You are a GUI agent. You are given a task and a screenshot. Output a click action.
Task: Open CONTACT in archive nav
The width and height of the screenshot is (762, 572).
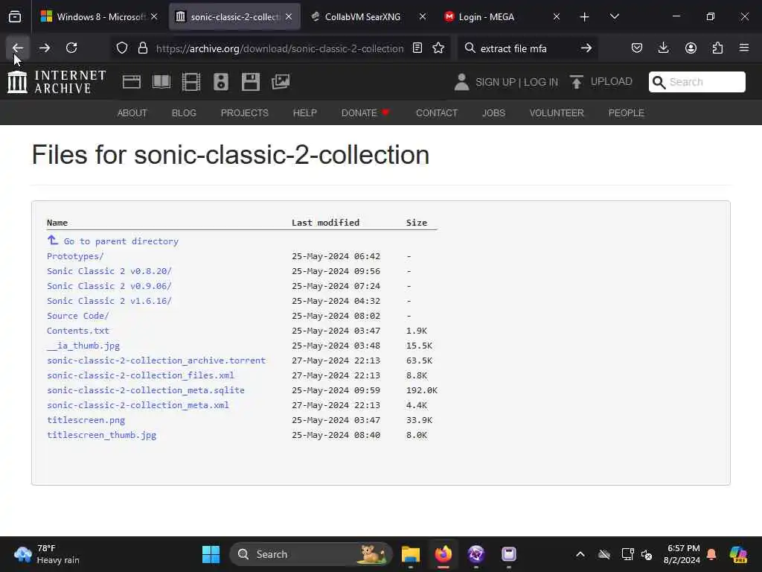point(437,113)
